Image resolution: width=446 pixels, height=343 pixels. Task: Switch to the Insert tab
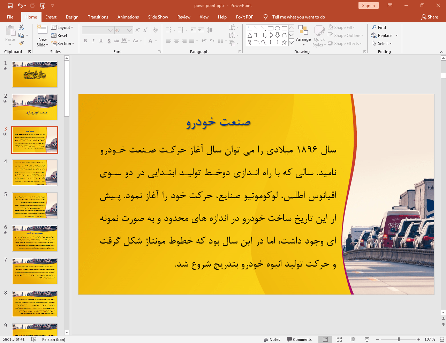tap(51, 17)
